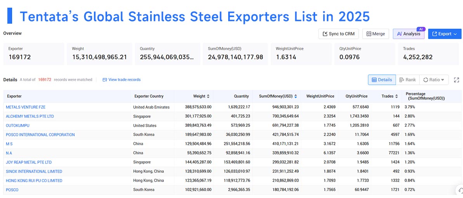Click the QtyUnitPrice overview value 0.0976
The width and height of the screenshot is (463, 198).
click(x=350, y=57)
